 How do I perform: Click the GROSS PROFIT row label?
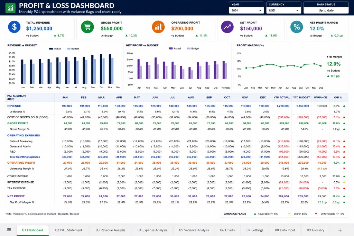pyautogui.click(x=18, y=123)
